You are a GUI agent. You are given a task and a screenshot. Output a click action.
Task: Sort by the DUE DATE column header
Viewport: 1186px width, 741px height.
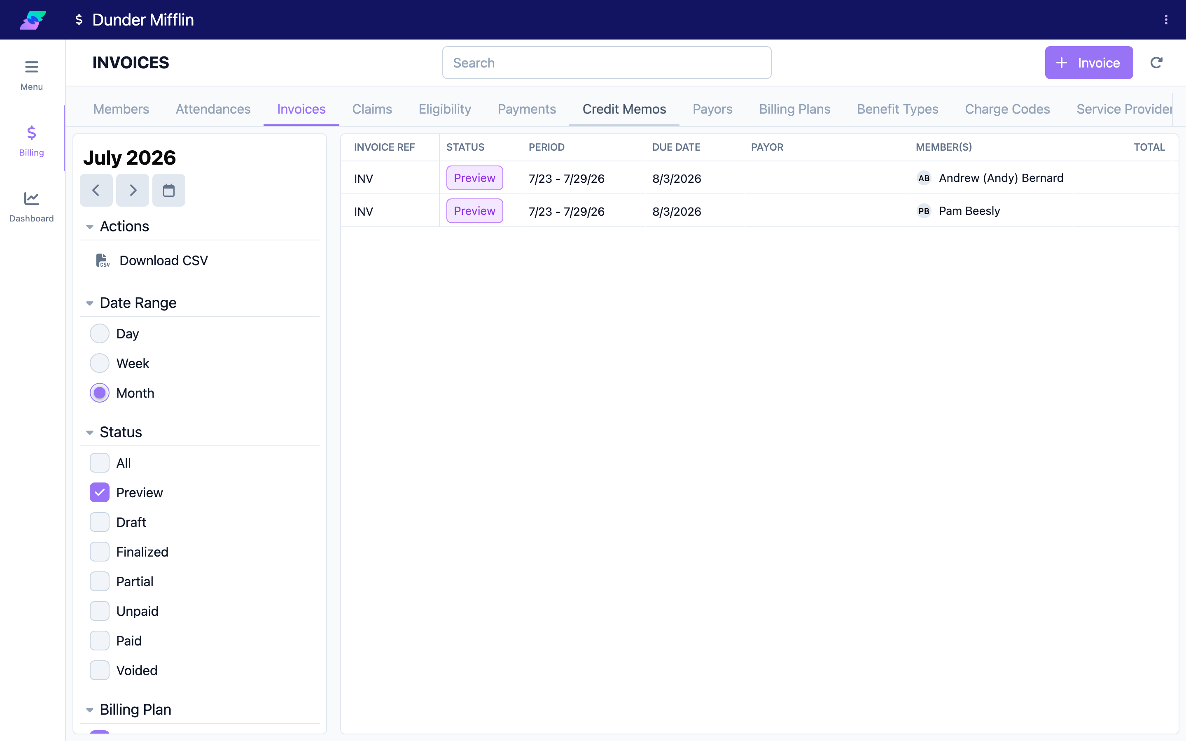[x=676, y=147]
